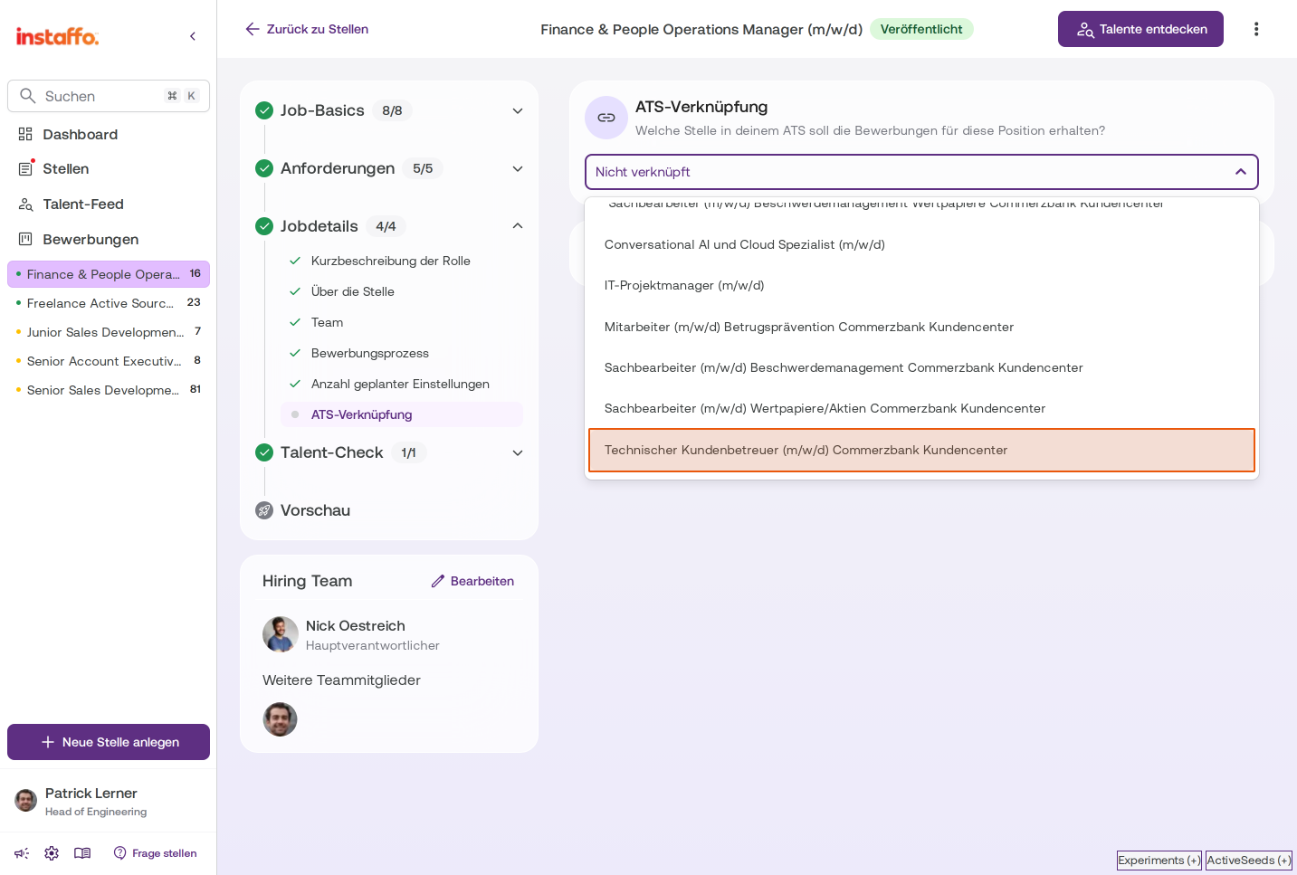1297x875 pixels.
Task: Expand the Job-Basics section
Action: (518, 110)
